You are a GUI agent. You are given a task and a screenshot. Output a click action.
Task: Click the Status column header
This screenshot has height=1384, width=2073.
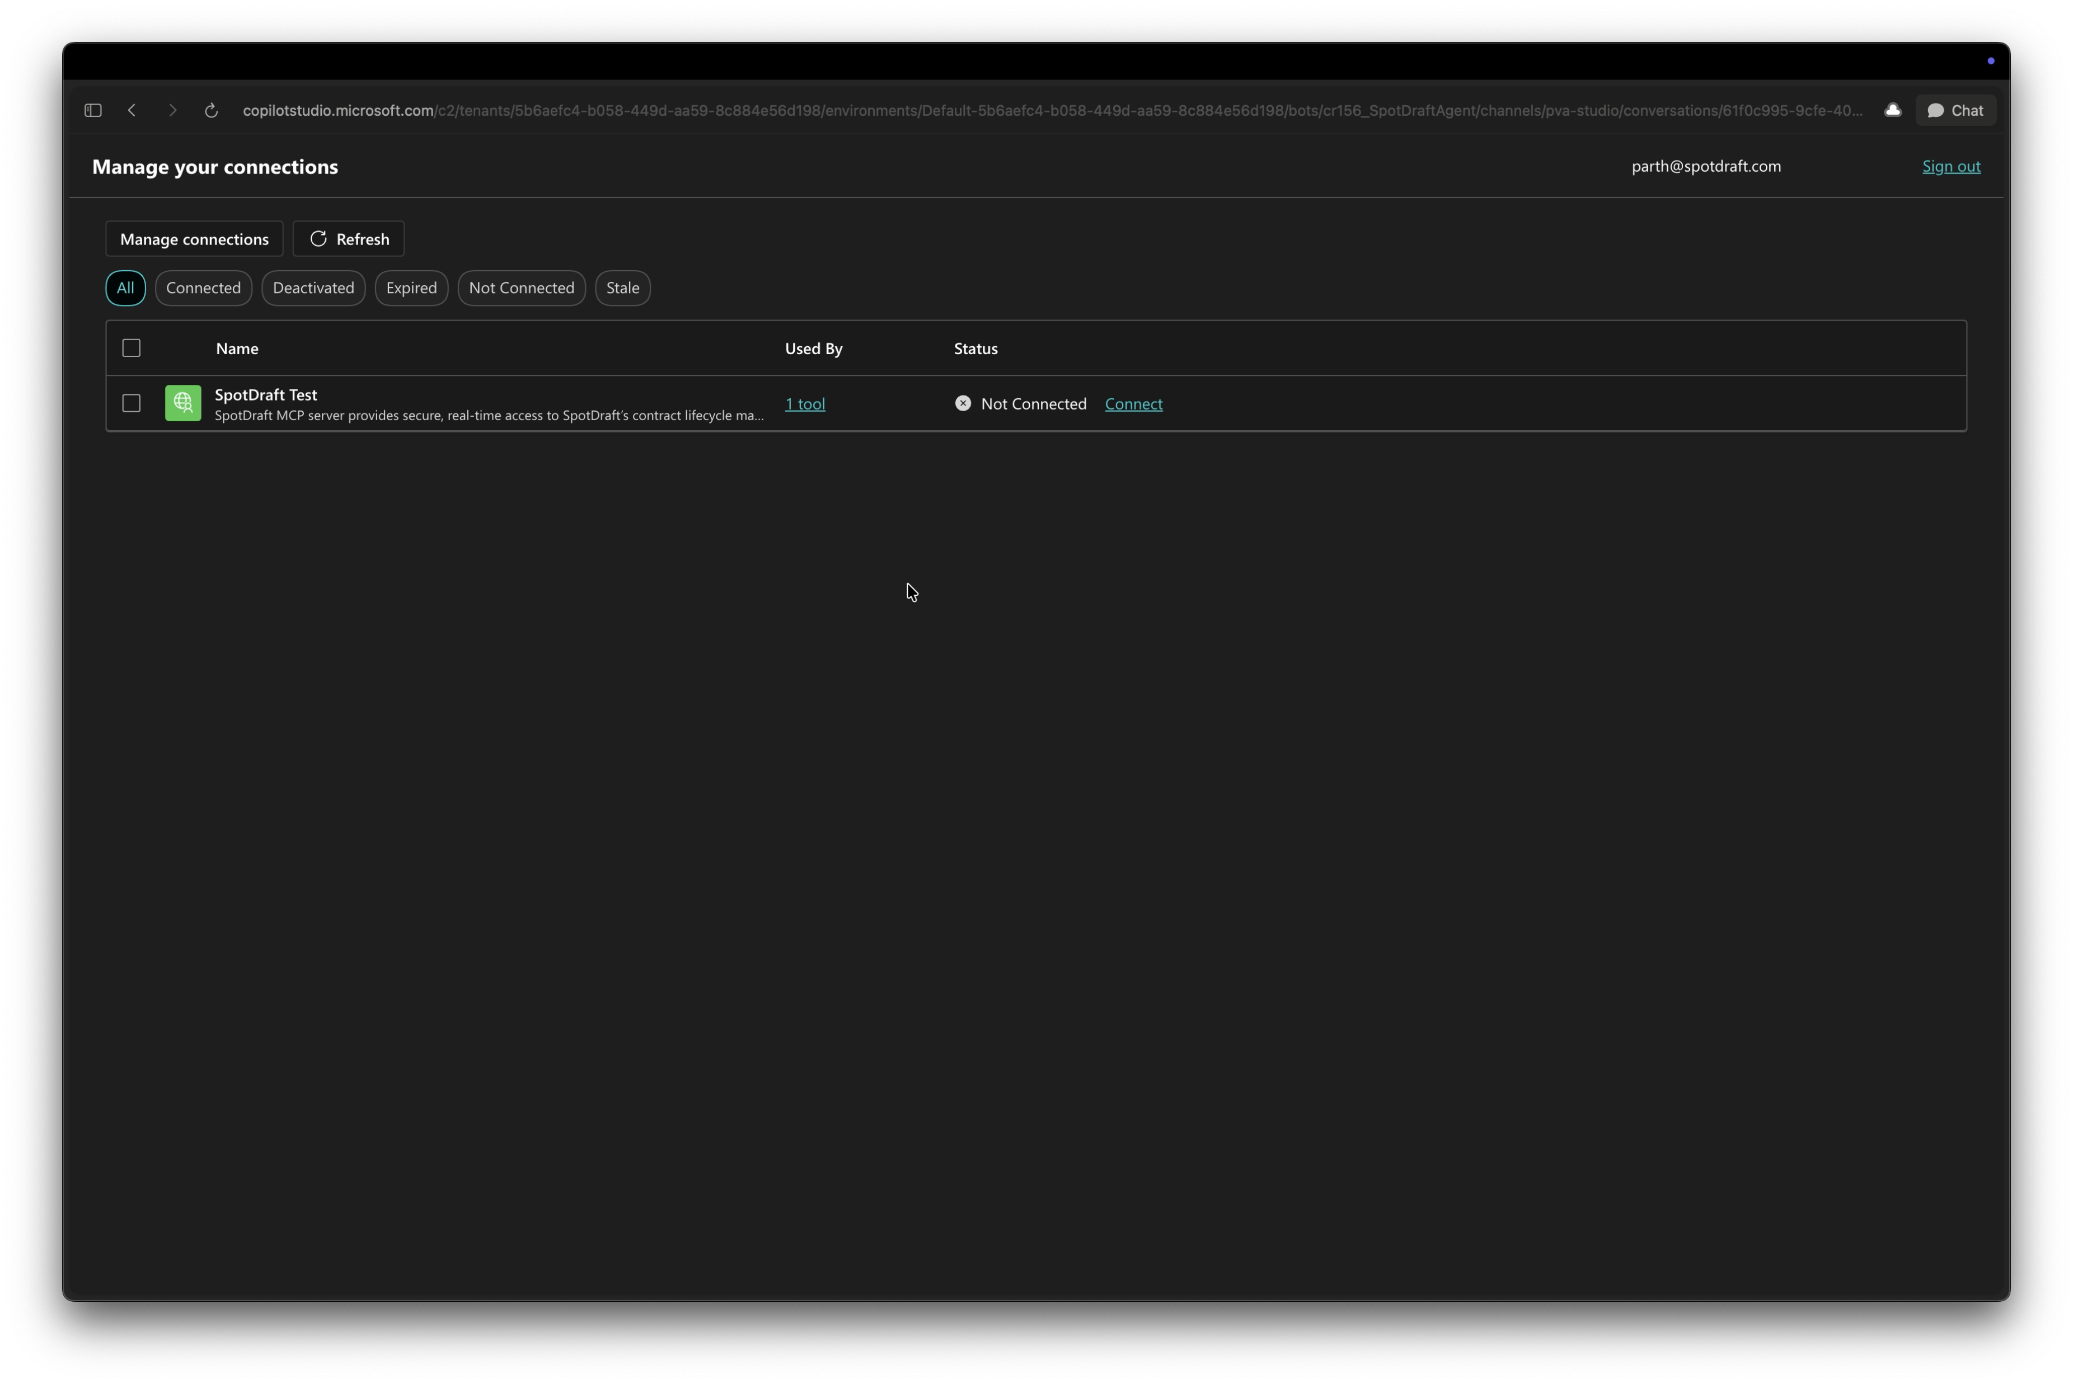975,349
